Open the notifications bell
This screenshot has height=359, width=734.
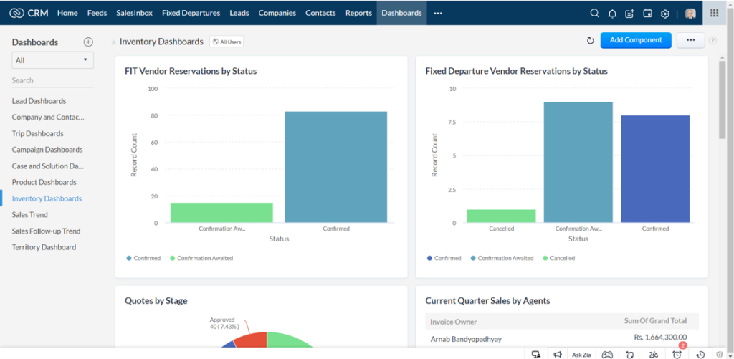[x=612, y=14]
